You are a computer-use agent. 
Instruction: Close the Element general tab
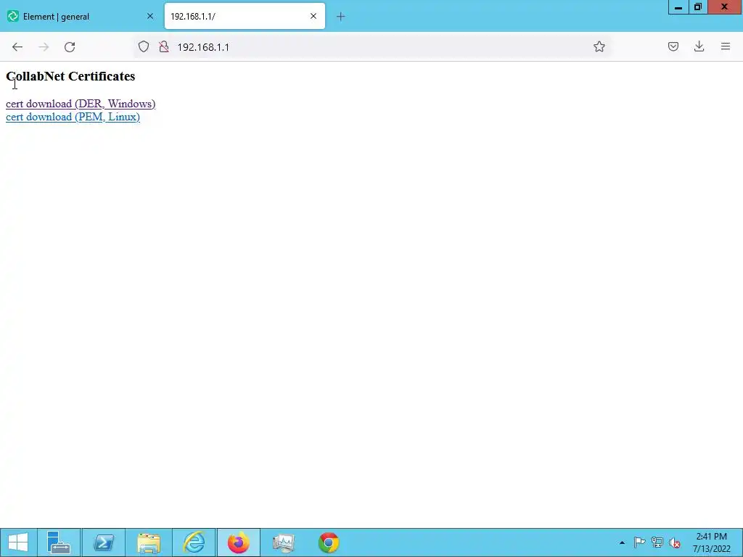(x=150, y=16)
